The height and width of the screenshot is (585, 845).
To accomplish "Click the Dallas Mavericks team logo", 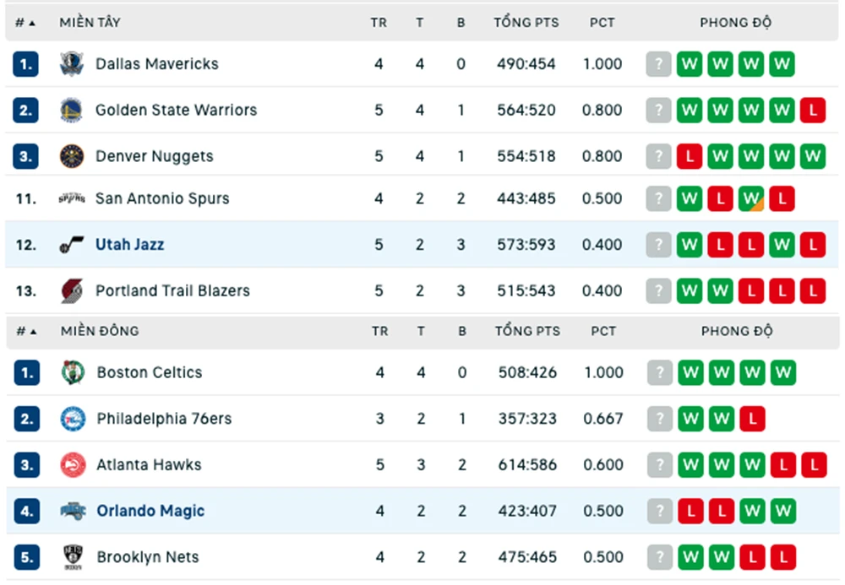I will click(72, 64).
